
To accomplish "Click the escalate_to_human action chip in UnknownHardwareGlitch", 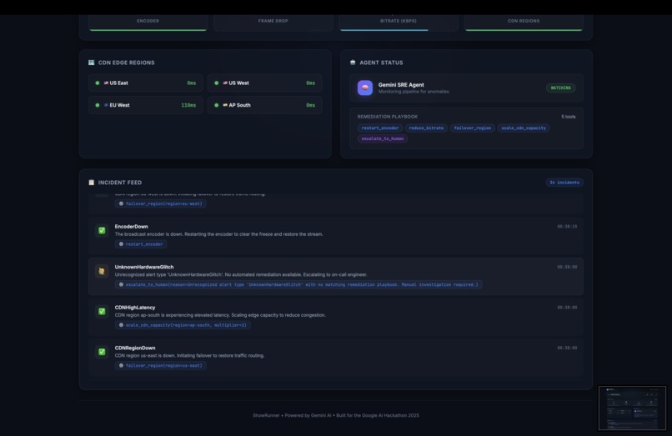I will coord(298,284).
